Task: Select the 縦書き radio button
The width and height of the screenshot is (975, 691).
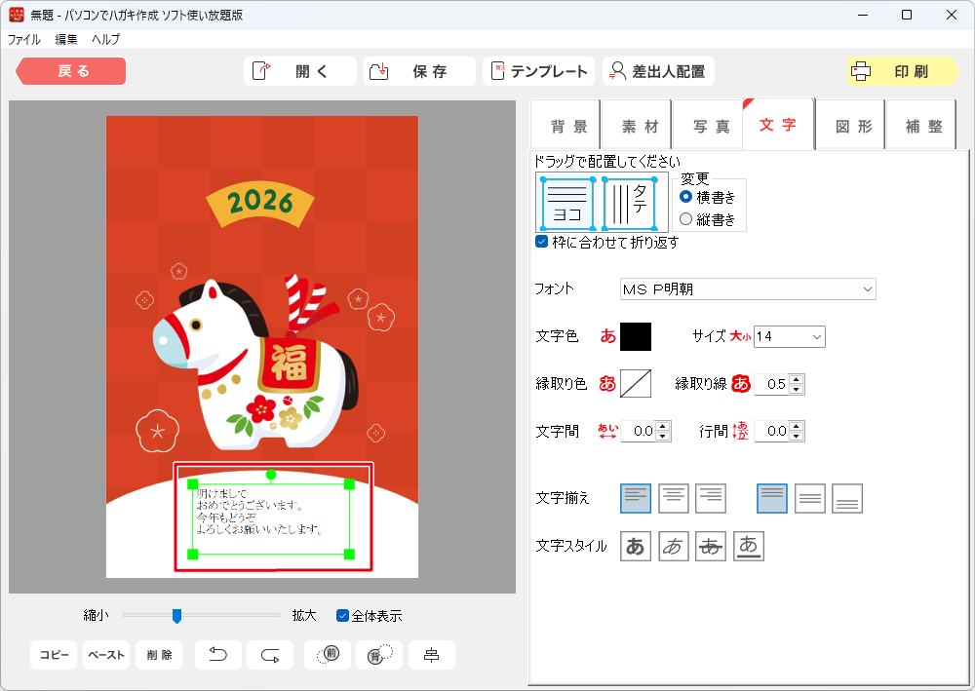Action: click(686, 219)
